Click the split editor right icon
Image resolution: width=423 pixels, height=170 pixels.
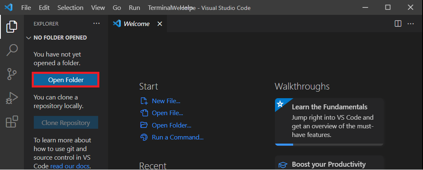click(x=398, y=24)
